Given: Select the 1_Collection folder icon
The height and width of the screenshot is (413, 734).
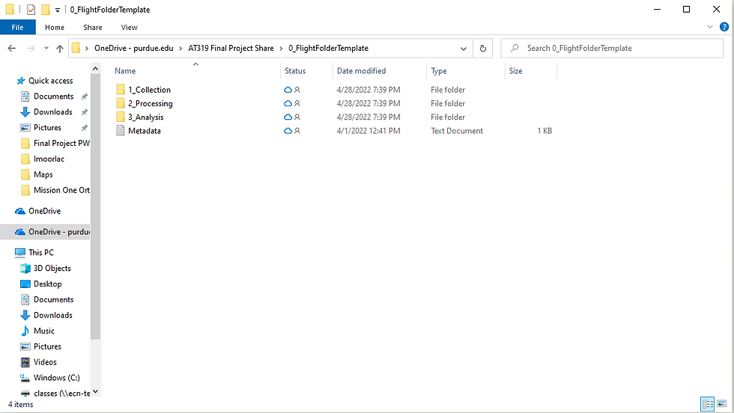Looking at the screenshot, I should (x=121, y=89).
